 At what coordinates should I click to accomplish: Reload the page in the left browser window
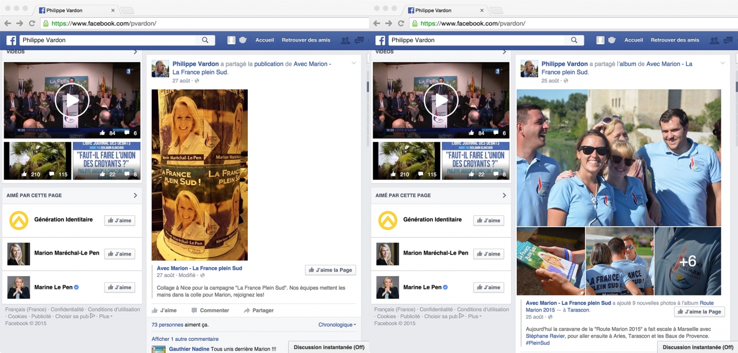point(32,23)
